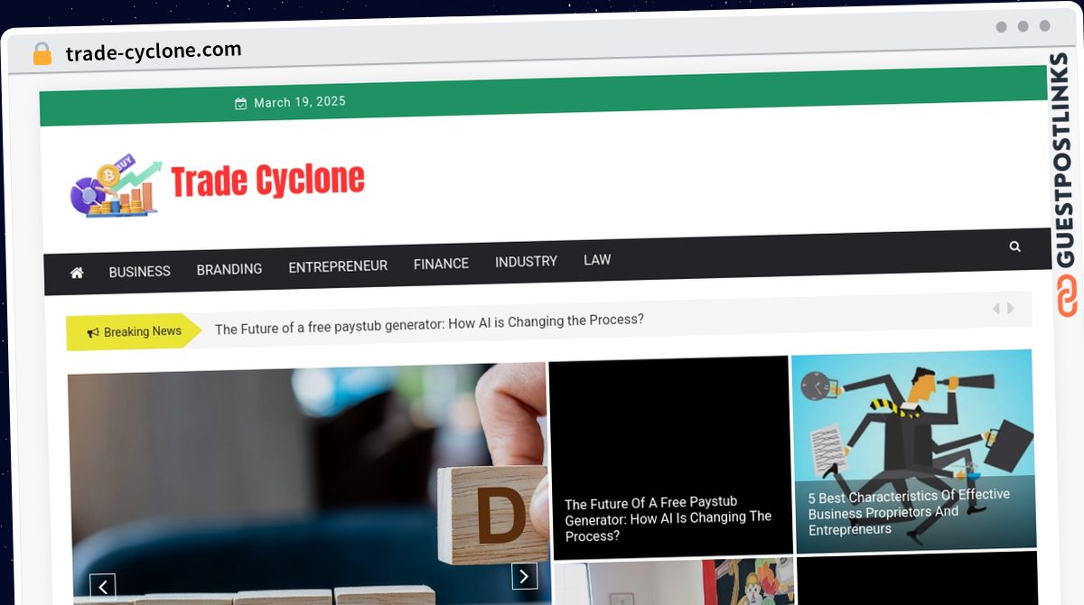1084x605 pixels.
Task: Open the wooden block letter D slide image
Action: pos(307,484)
